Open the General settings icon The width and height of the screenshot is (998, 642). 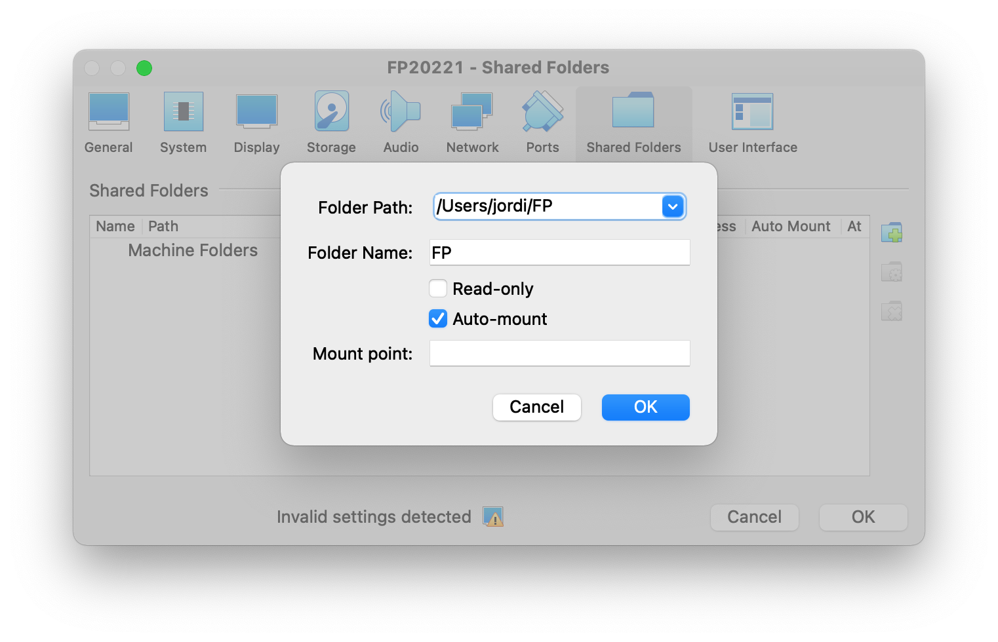click(109, 113)
